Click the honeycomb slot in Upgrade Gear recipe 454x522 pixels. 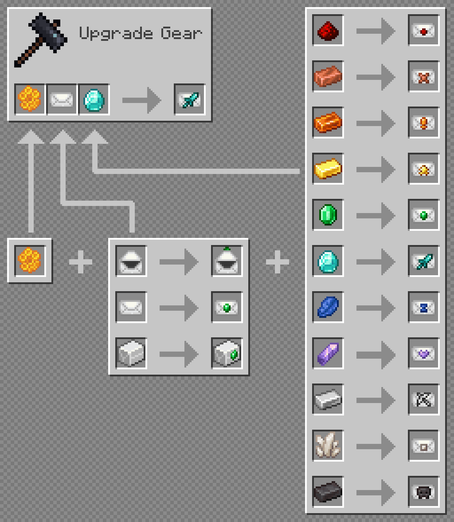30,99
